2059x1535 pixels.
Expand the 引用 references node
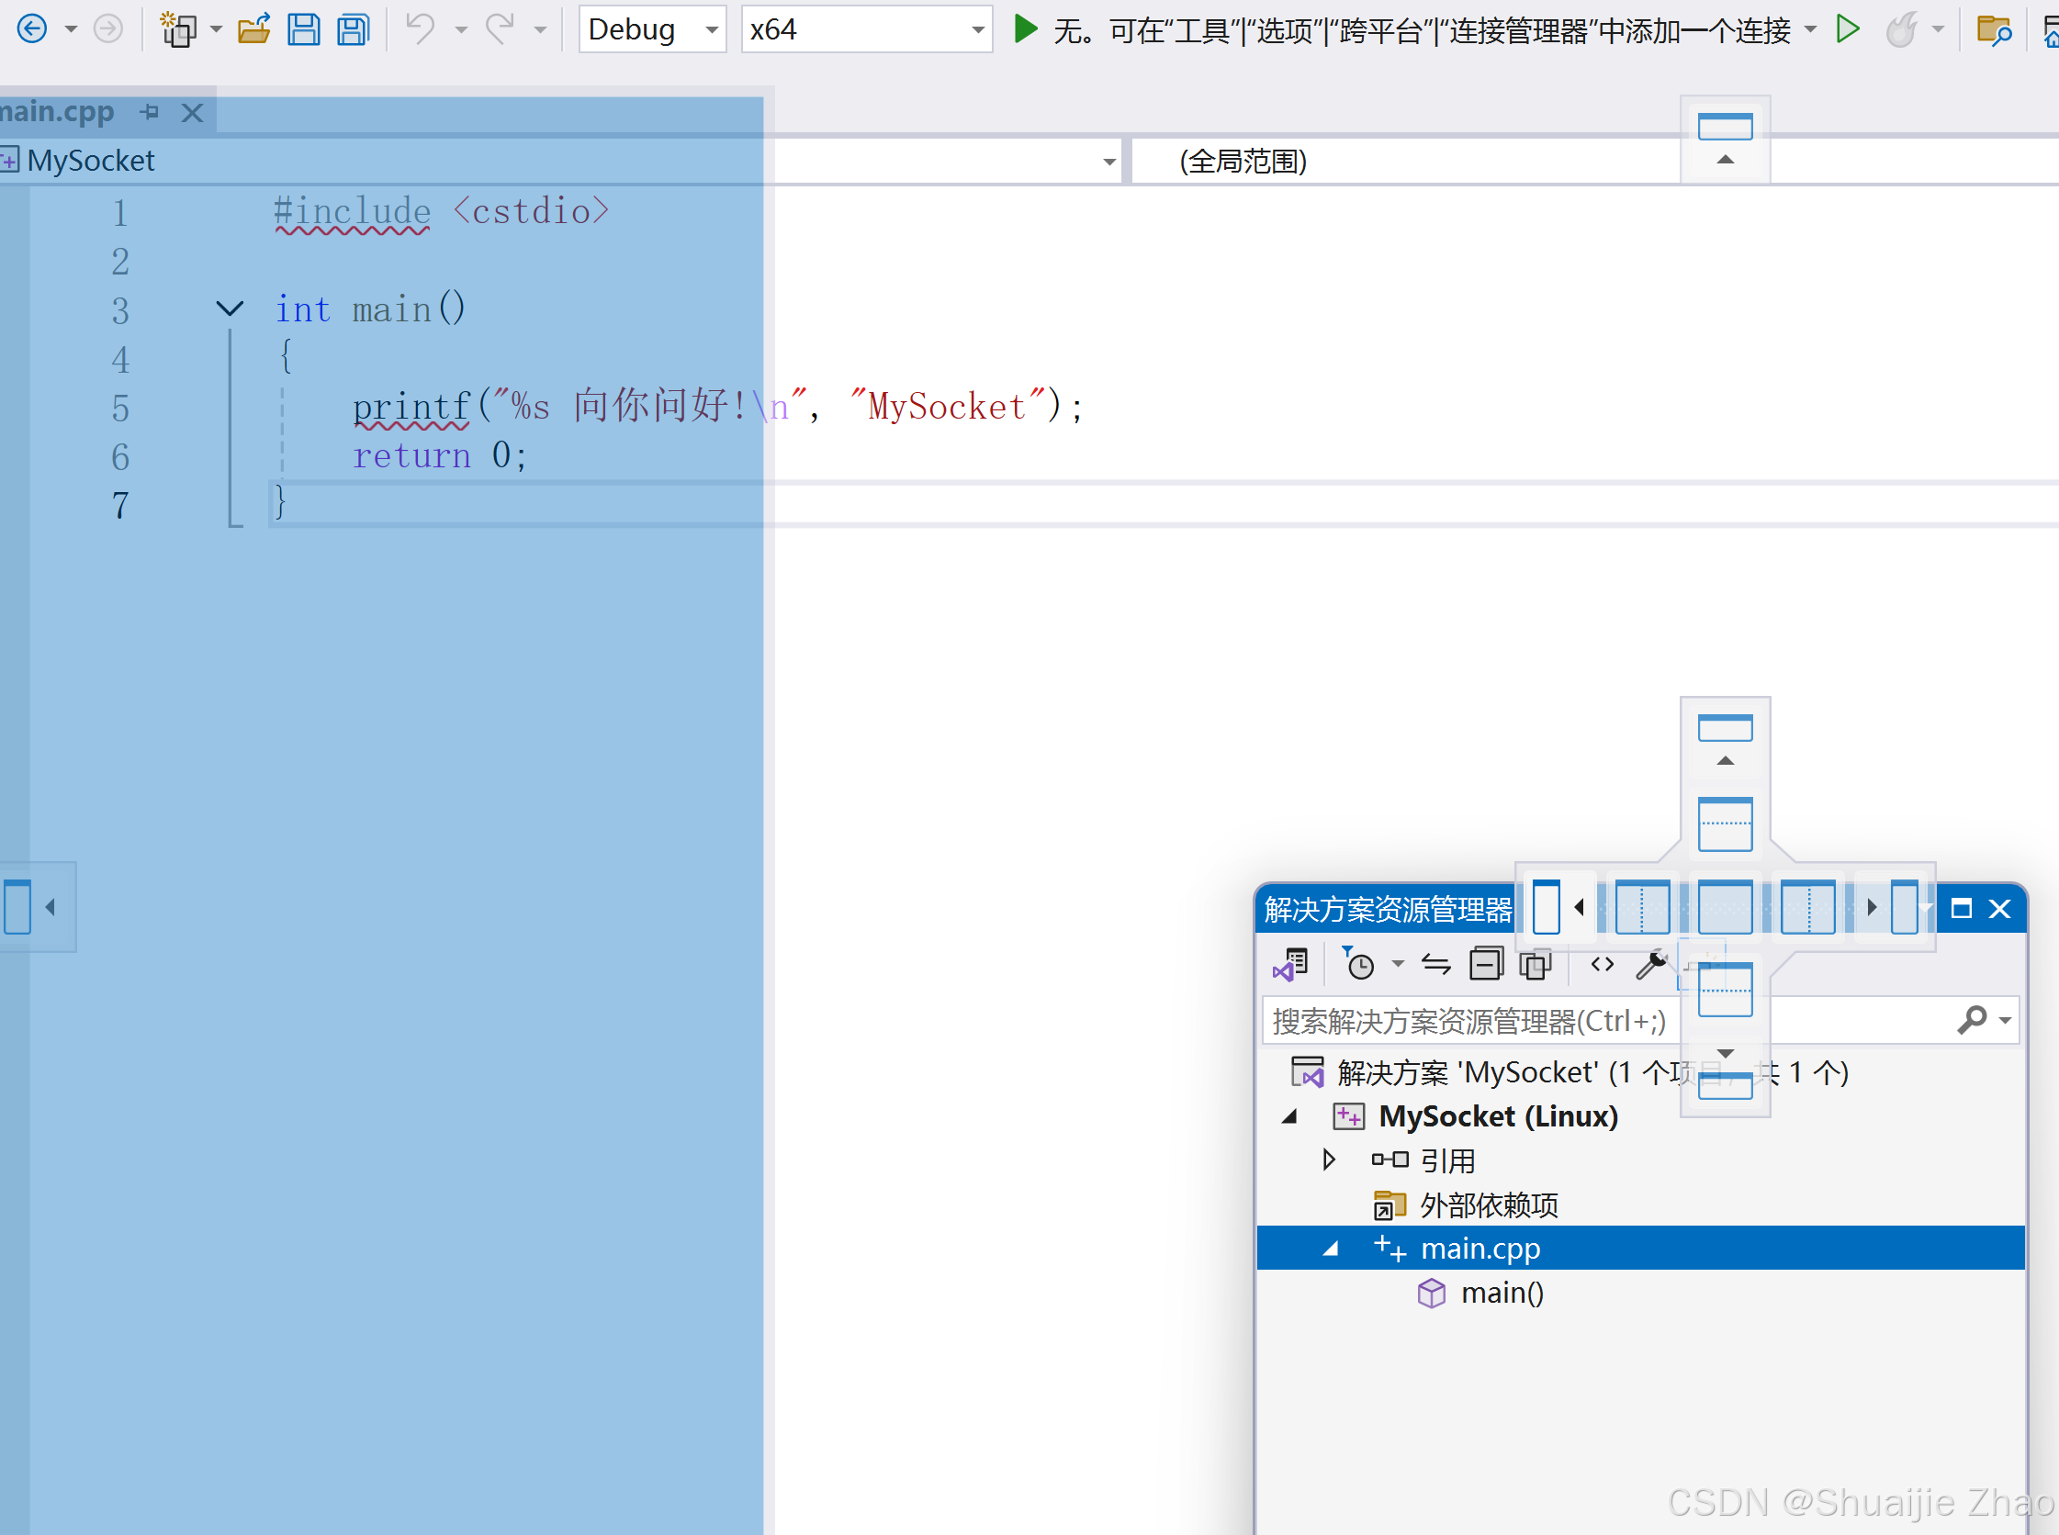pyautogui.click(x=1328, y=1160)
